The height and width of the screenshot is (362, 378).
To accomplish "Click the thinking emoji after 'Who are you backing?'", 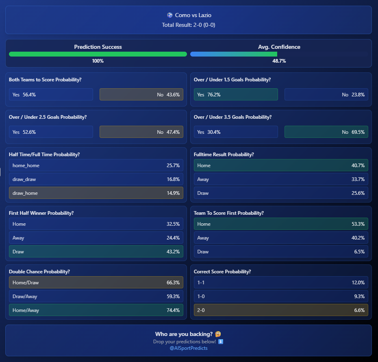I will 218,334.
